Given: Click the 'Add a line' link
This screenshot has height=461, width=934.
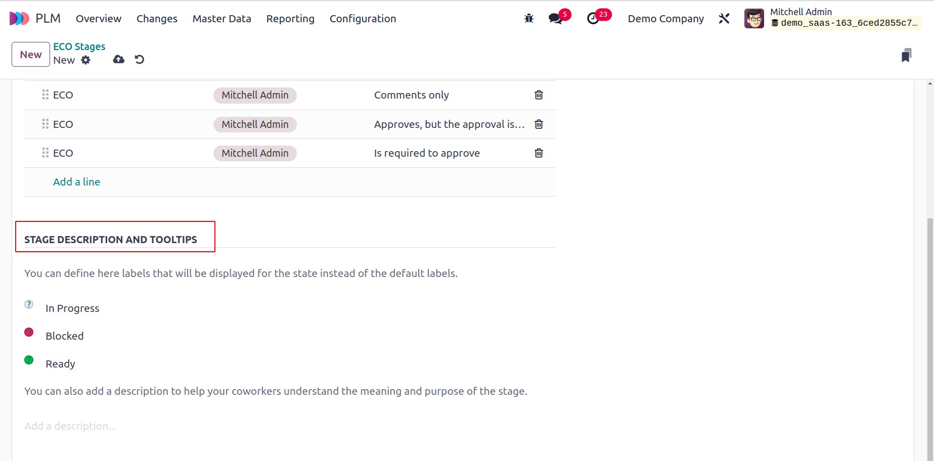Looking at the screenshot, I should tap(76, 182).
